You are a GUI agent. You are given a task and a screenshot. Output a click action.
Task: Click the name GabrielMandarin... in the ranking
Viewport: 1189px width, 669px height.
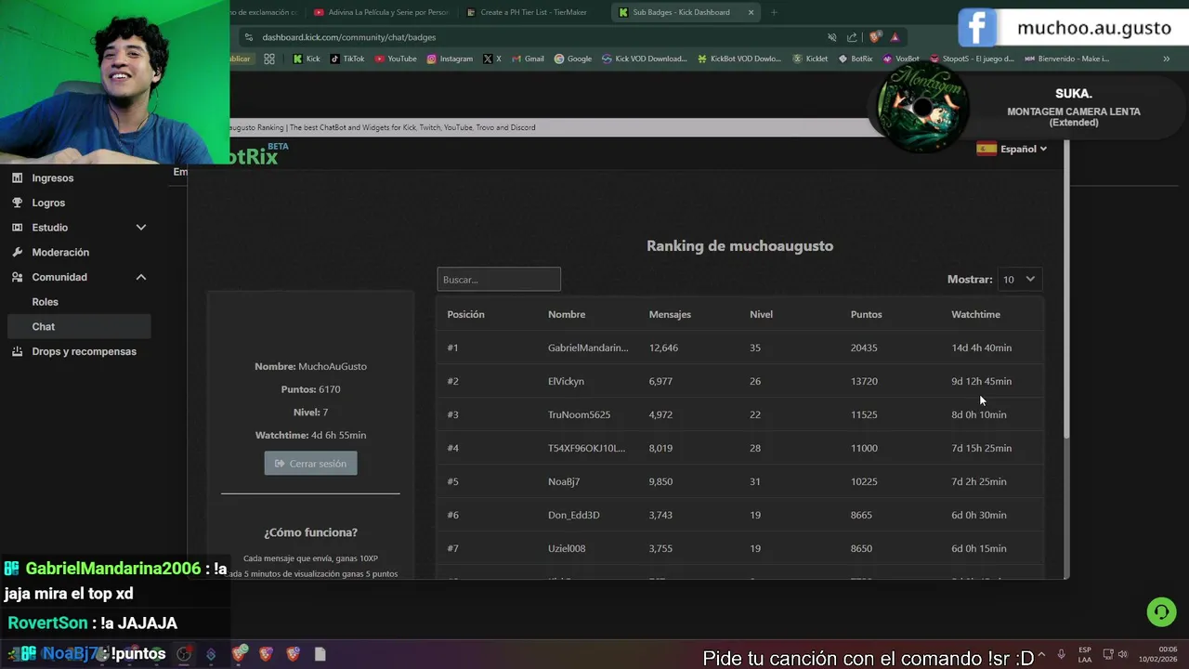(x=588, y=348)
